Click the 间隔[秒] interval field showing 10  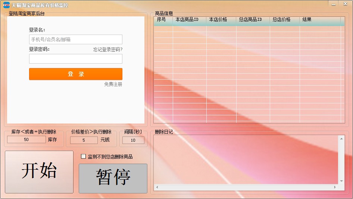point(133,140)
